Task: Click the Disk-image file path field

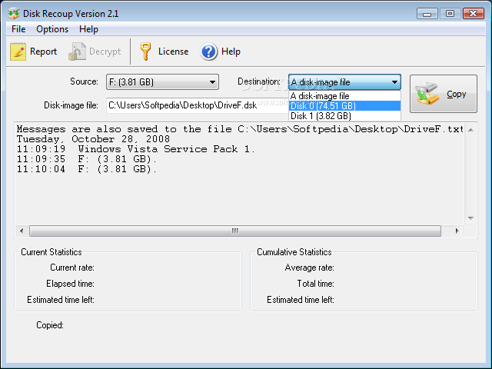Action: (197, 105)
